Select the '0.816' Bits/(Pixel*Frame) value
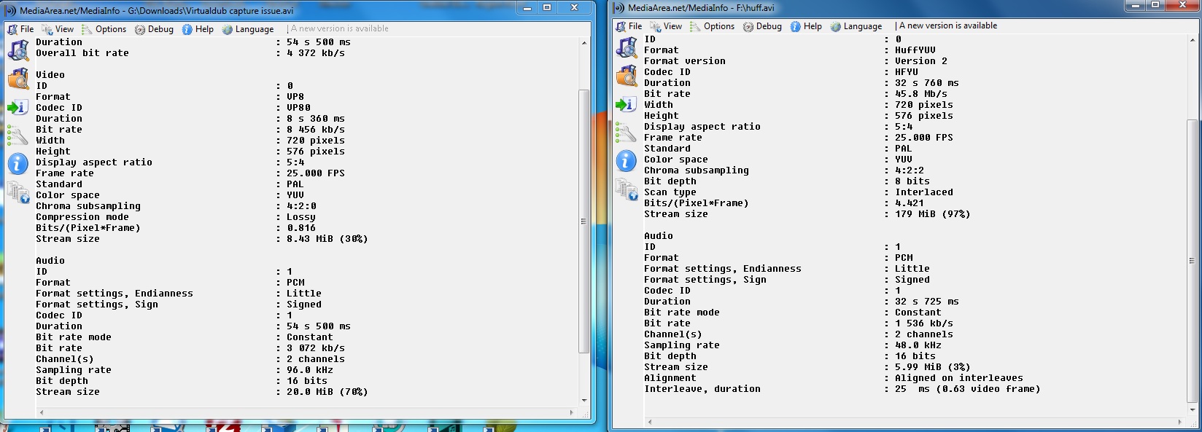 click(301, 228)
